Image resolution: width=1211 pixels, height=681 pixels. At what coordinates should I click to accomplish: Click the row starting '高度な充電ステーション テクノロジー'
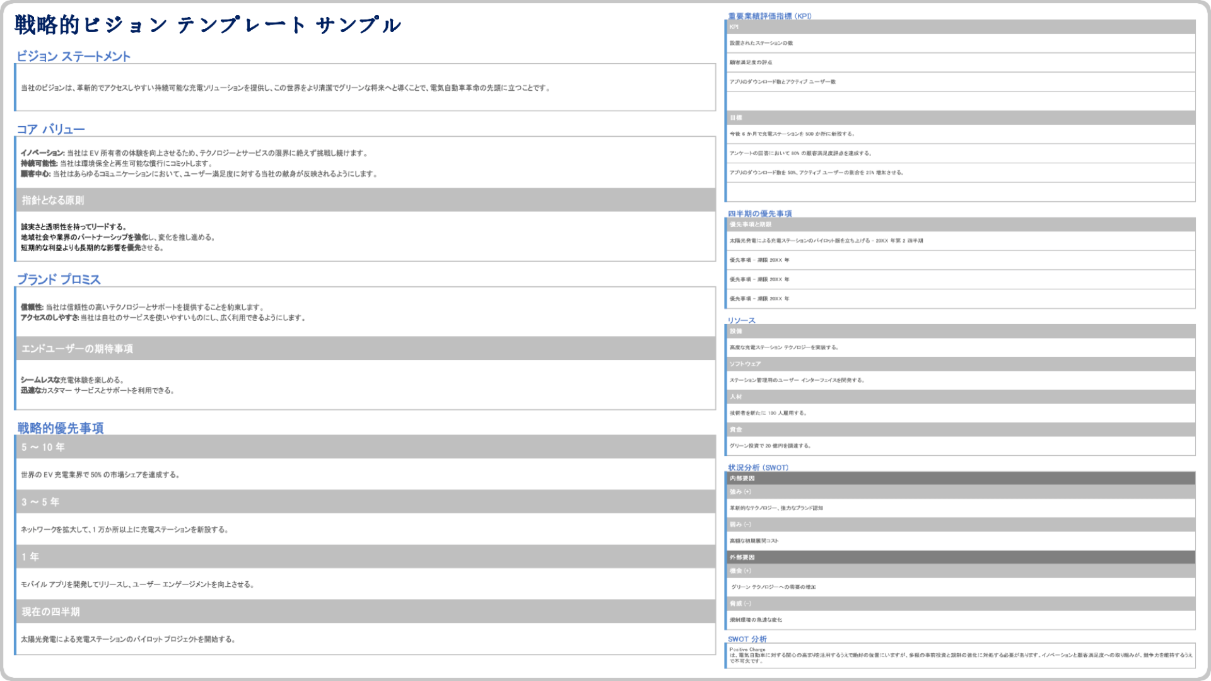pyautogui.click(x=961, y=347)
